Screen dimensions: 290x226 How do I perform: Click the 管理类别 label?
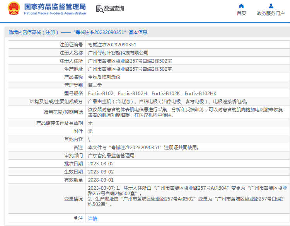click(73, 85)
